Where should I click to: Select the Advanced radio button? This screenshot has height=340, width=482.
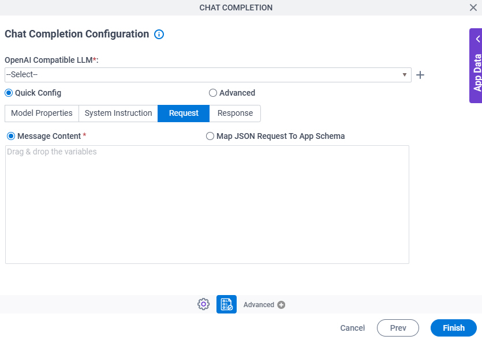(x=213, y=93)
